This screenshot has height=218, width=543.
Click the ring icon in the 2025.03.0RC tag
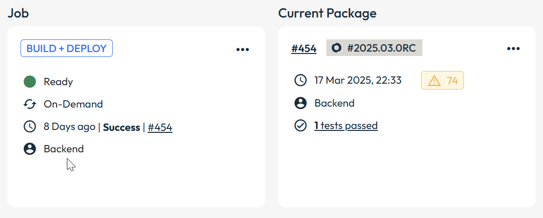pos(336,48)
